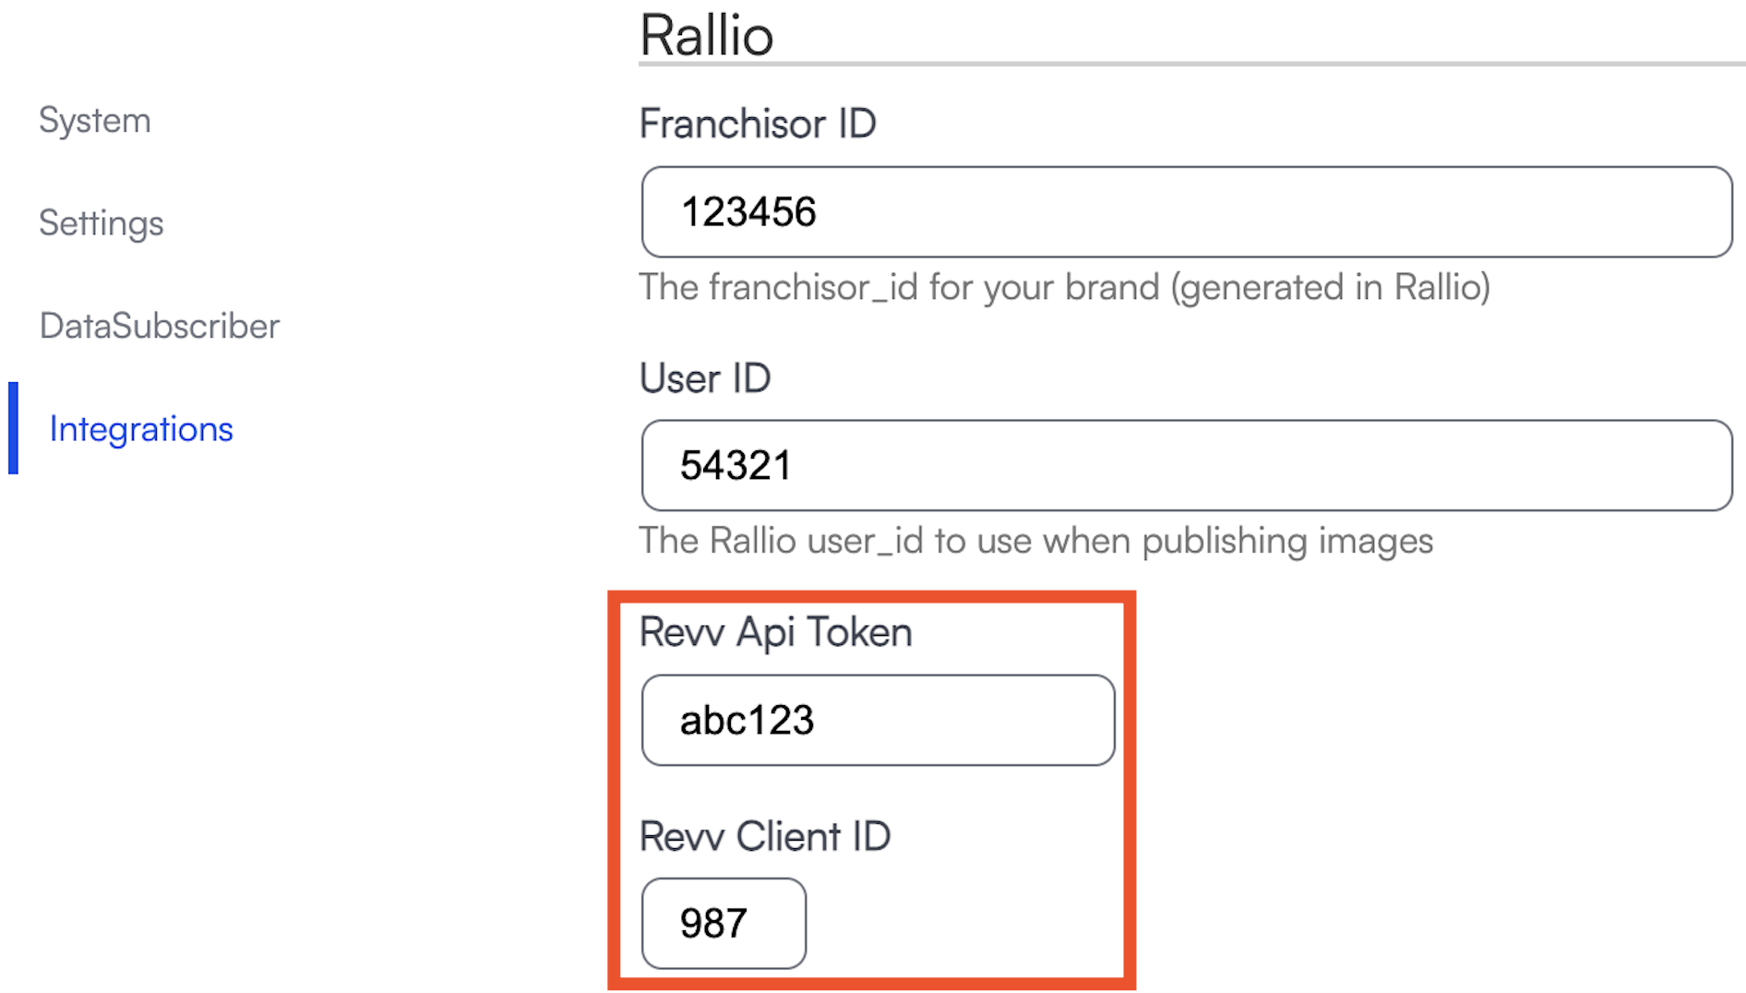The width and height of the screenshot is (1746, 993).
Task: Click the abc123 token value text
Action: point(747,721)
